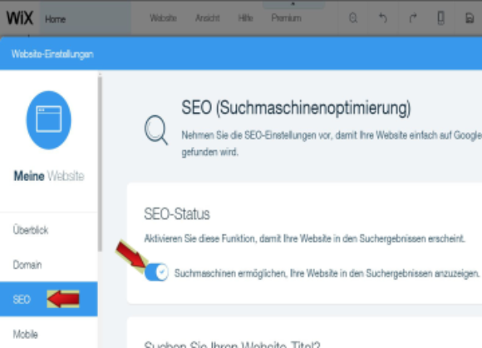Open the Website menu

[x=163, y=18]
